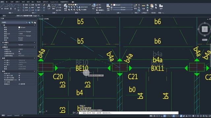Viewport: 211px width, 118px height.
Task: Collapse the 3D Visualization properties section
Action: (34, 43)
